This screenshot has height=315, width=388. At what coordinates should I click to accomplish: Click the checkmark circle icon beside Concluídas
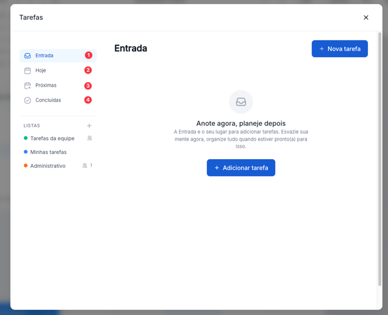coord(27,100)
